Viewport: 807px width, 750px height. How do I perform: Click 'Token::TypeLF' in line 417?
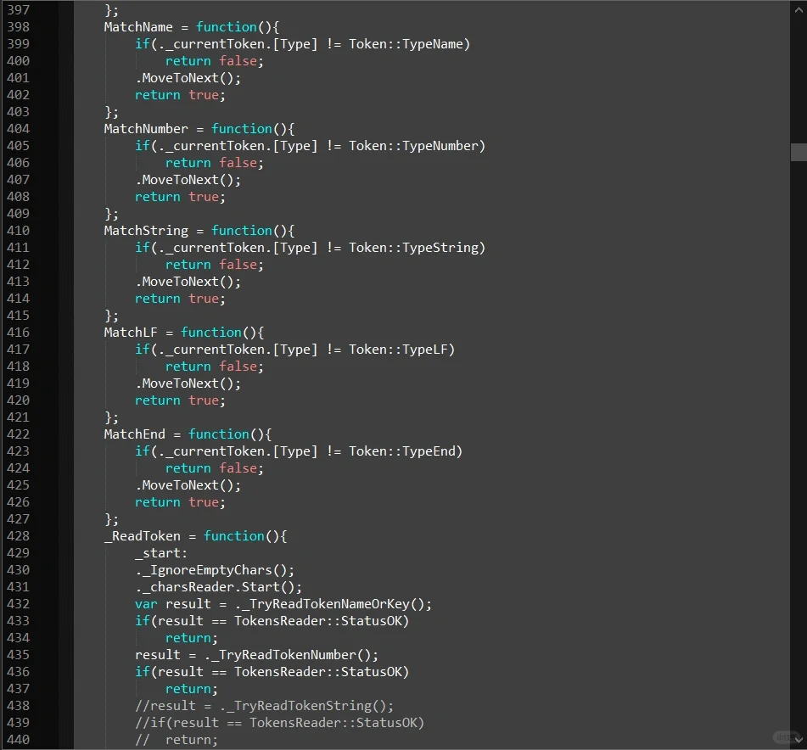[398, 350]
